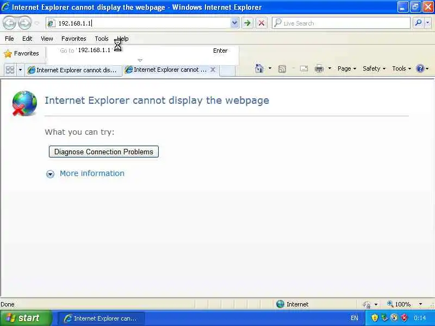Click the Read Mail envelope icon
This screenshot has width=435, height=326.
pyautogui.click(x=304, y=68)
